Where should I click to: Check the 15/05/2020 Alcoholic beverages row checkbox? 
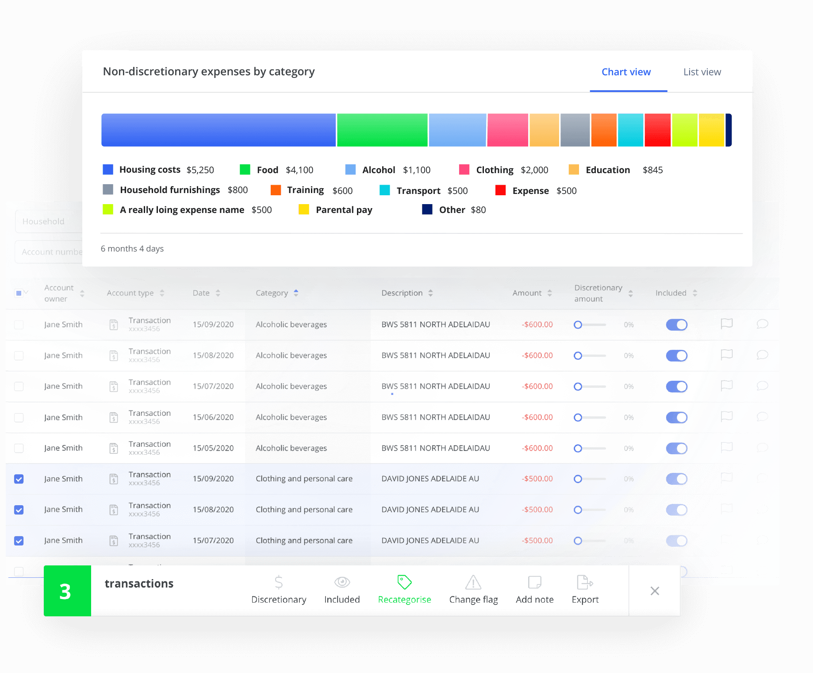point(19,448)
